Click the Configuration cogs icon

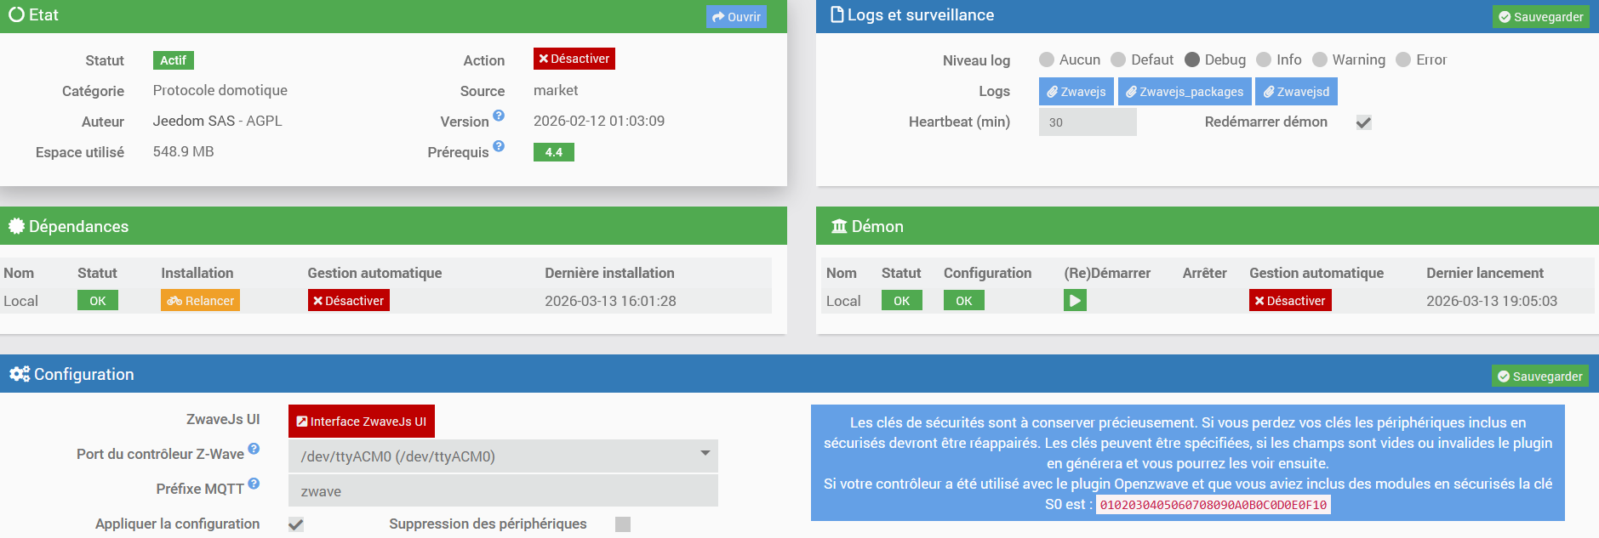click(x=20, y=374)
